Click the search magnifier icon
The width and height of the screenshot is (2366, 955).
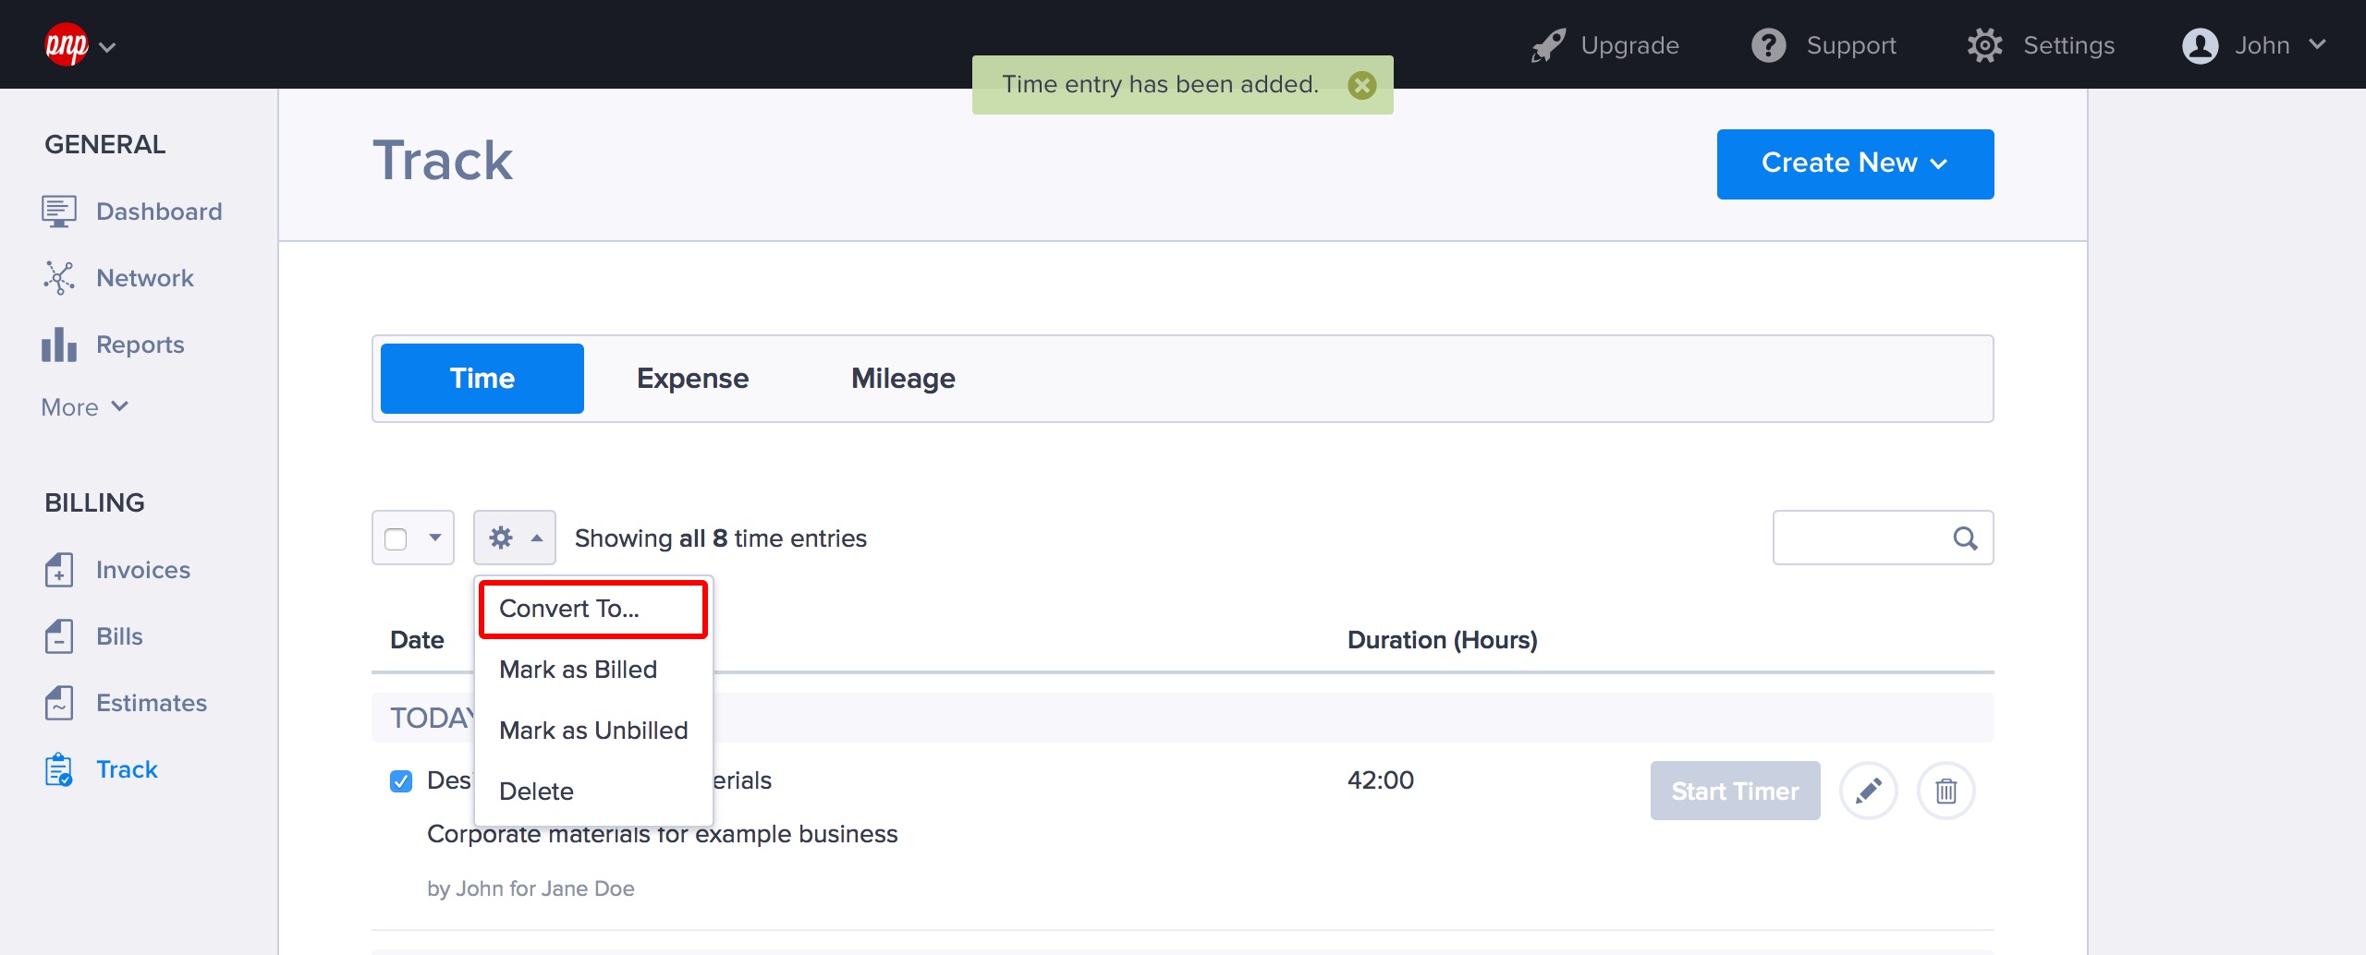pos(1965,538)
